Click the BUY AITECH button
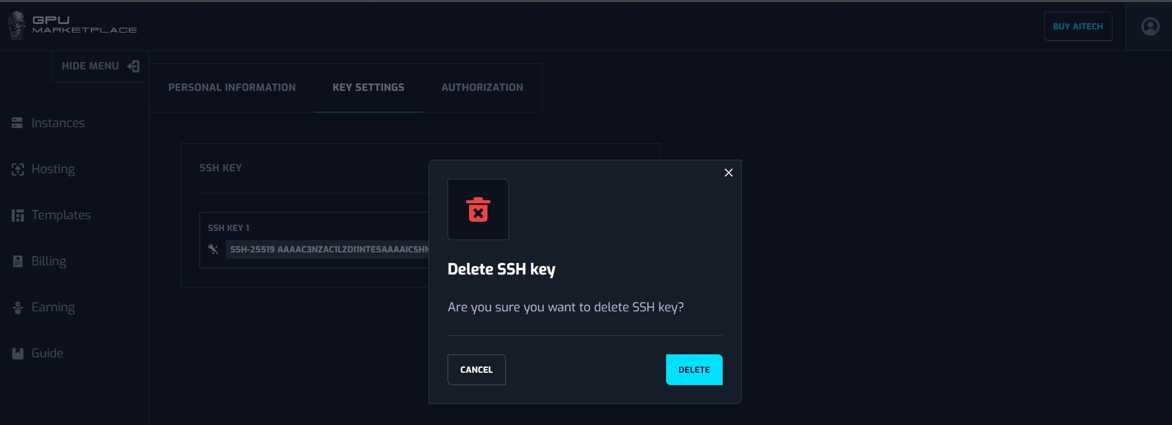 [x=1077, y=26]
